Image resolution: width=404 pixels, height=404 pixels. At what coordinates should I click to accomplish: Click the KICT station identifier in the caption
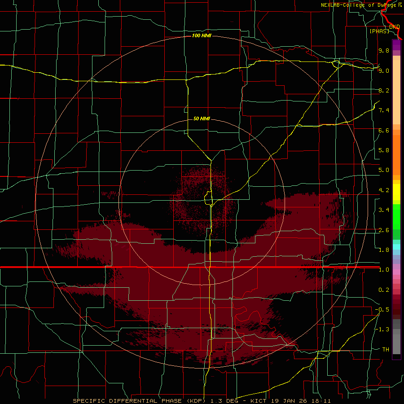point(259,401)
